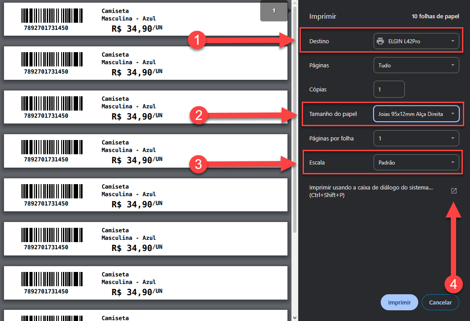Expand the Escala dropdown set to Padrão
This screenshot has width=470, height=321.
pos(416,162)
